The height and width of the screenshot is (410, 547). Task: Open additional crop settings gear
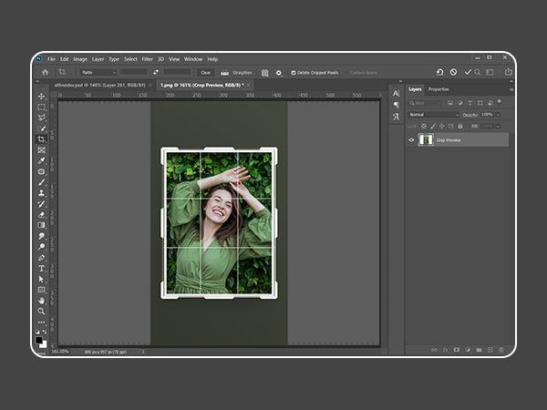click(279, 73)
